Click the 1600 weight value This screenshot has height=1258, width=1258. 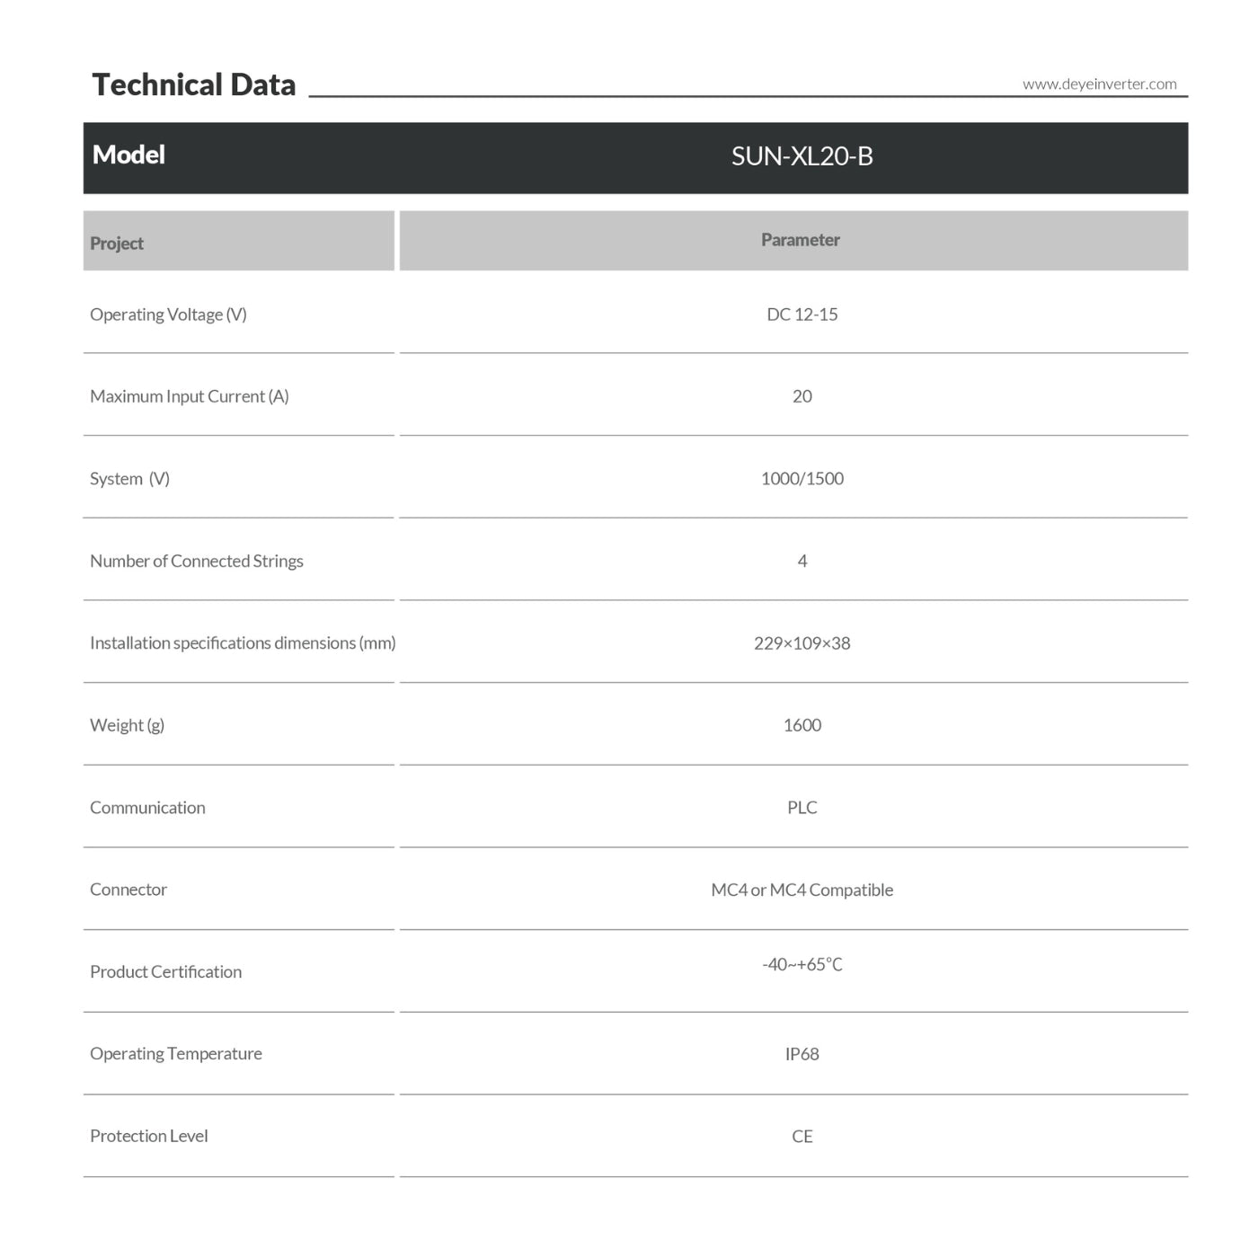click(802, 725)
